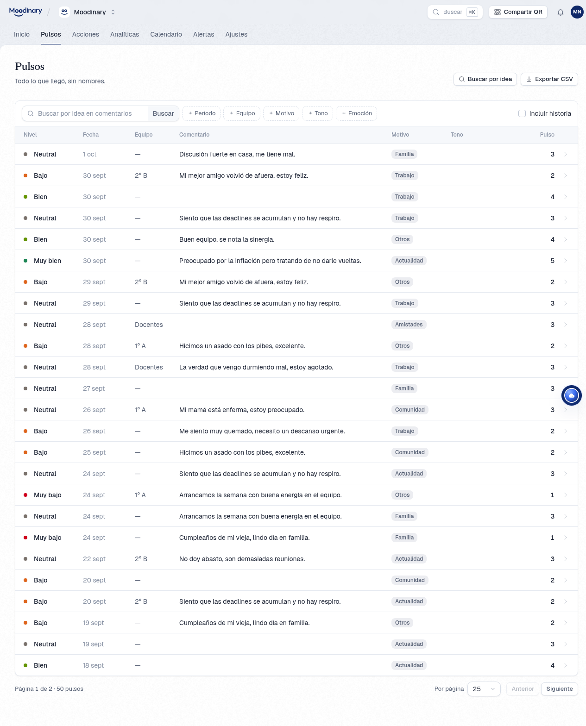Click 'La verdad que vengo durmiendo mal' comment

click(x=256, y=367)
